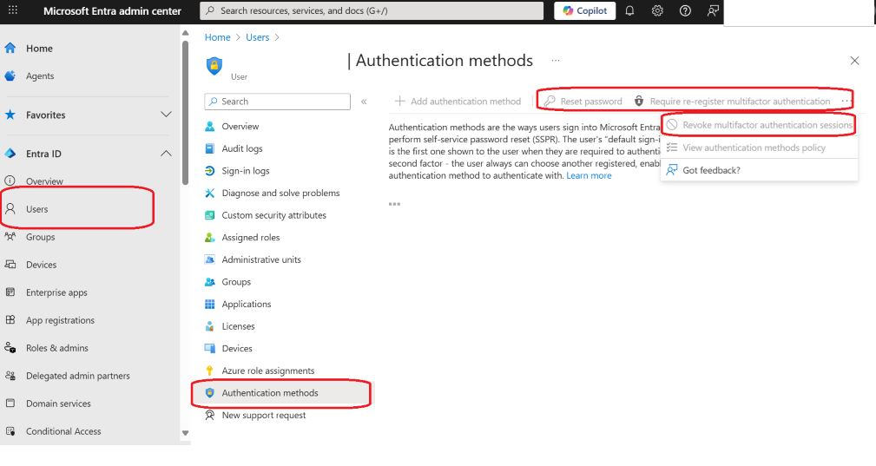
Task: Launch Copilot
Action: 585,10
